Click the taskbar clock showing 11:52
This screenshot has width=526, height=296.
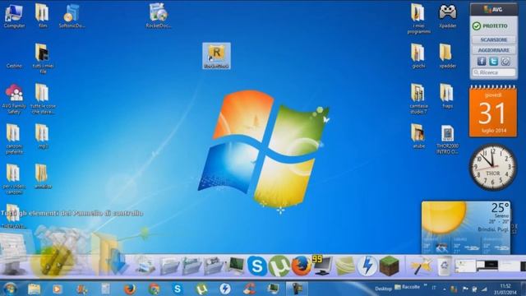click(x=506, y=289)
